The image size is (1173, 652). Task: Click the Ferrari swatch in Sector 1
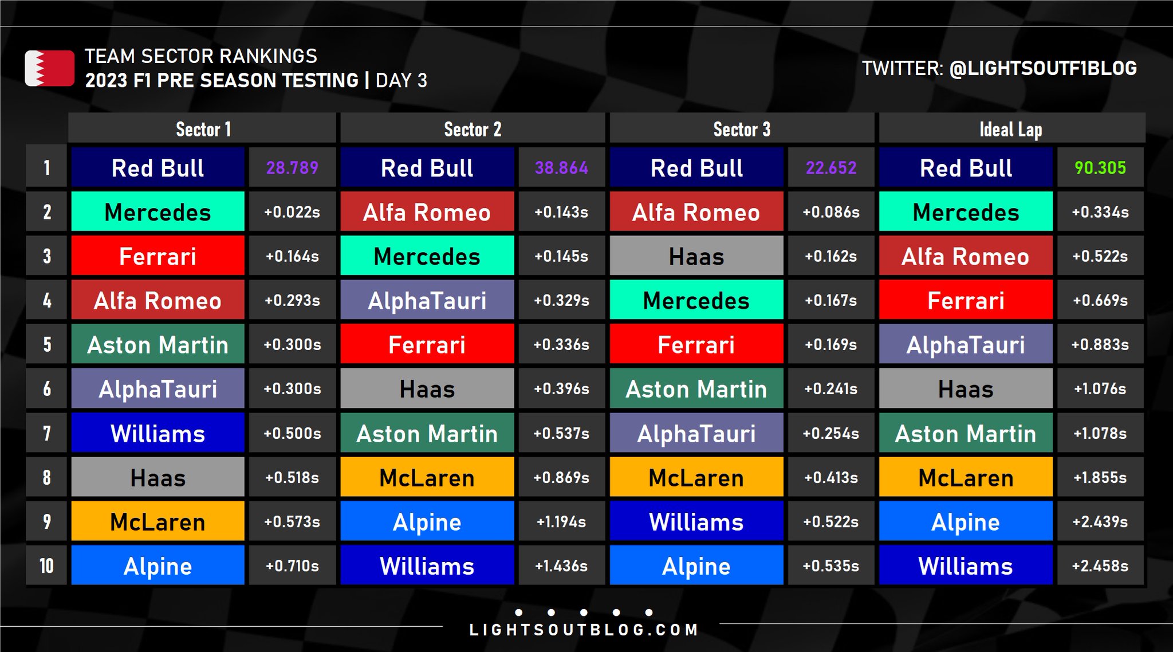click(x=158, y=256)
